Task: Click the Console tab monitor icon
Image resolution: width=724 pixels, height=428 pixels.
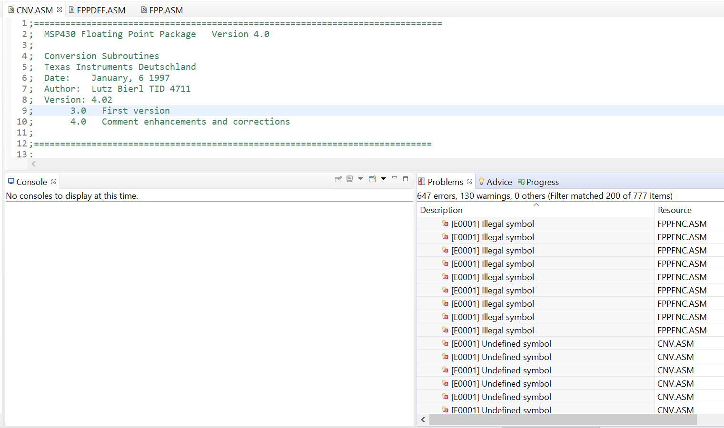Action: [x=11, y=181]
